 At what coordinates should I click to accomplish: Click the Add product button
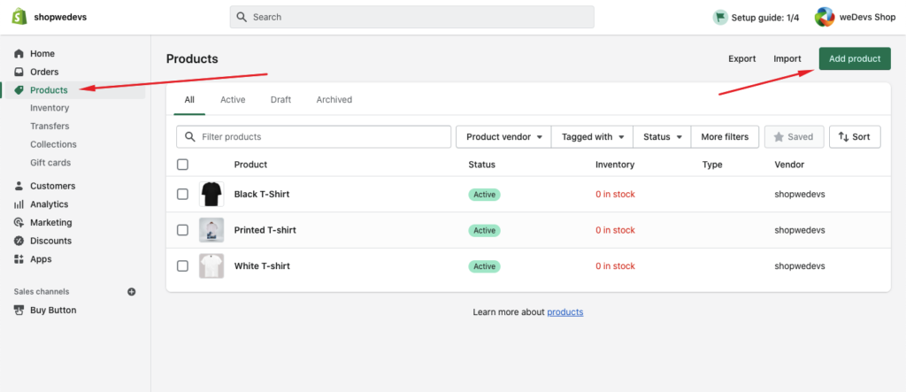click(854, 58)
